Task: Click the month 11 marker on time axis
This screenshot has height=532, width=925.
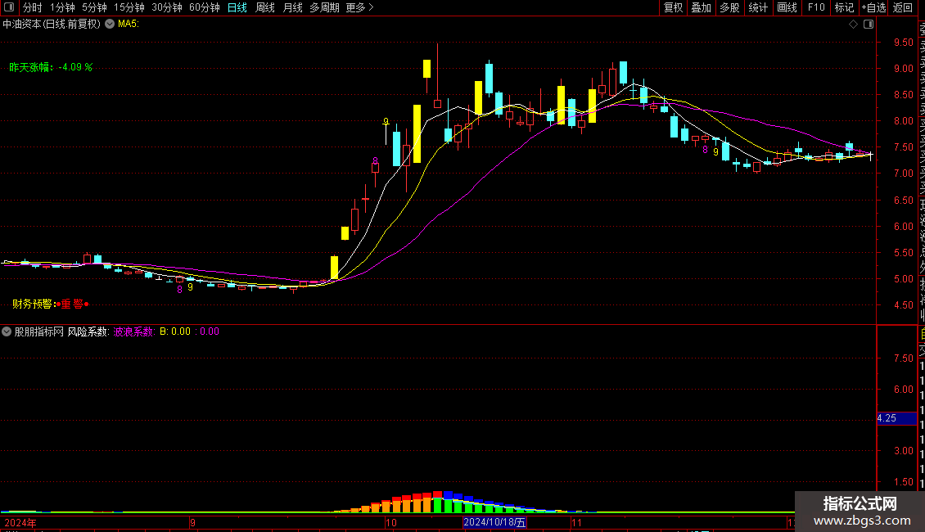Action: click(576, 522)
